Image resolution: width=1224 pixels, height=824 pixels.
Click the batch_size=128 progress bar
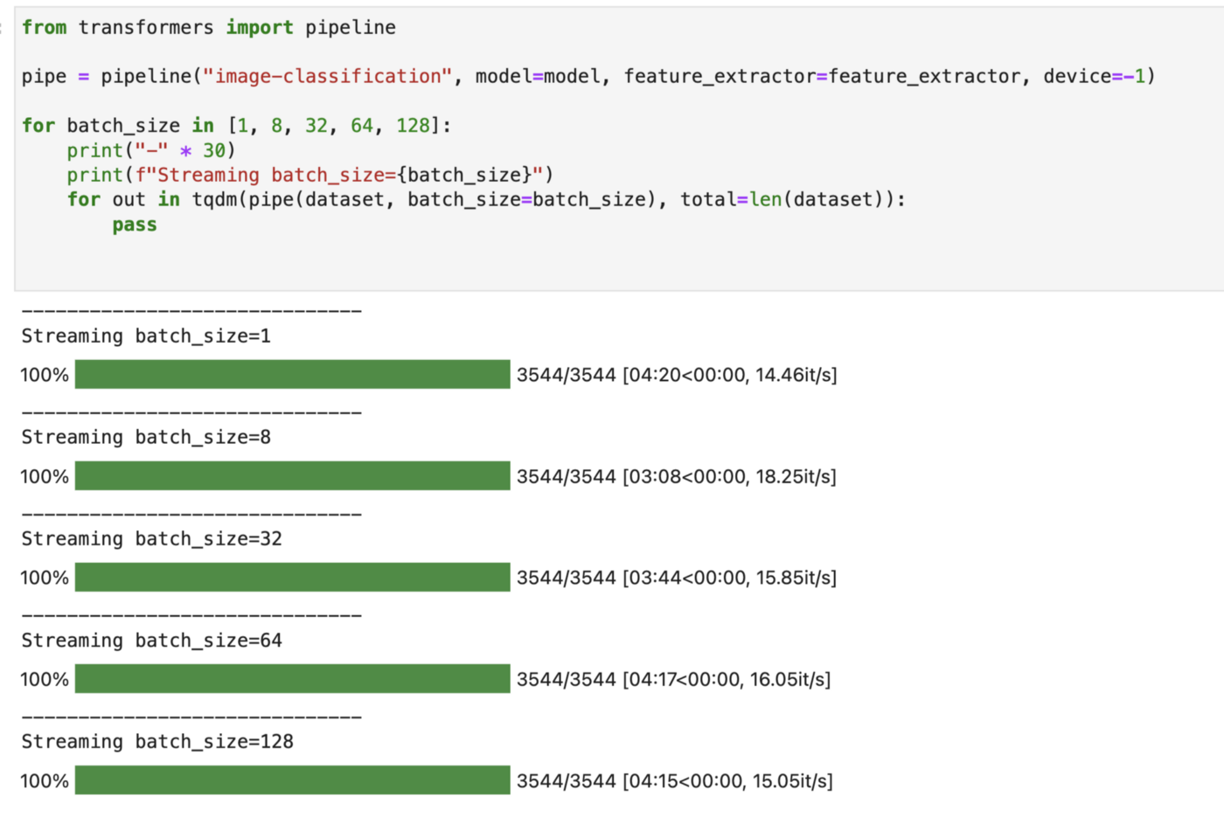(292, 780)
